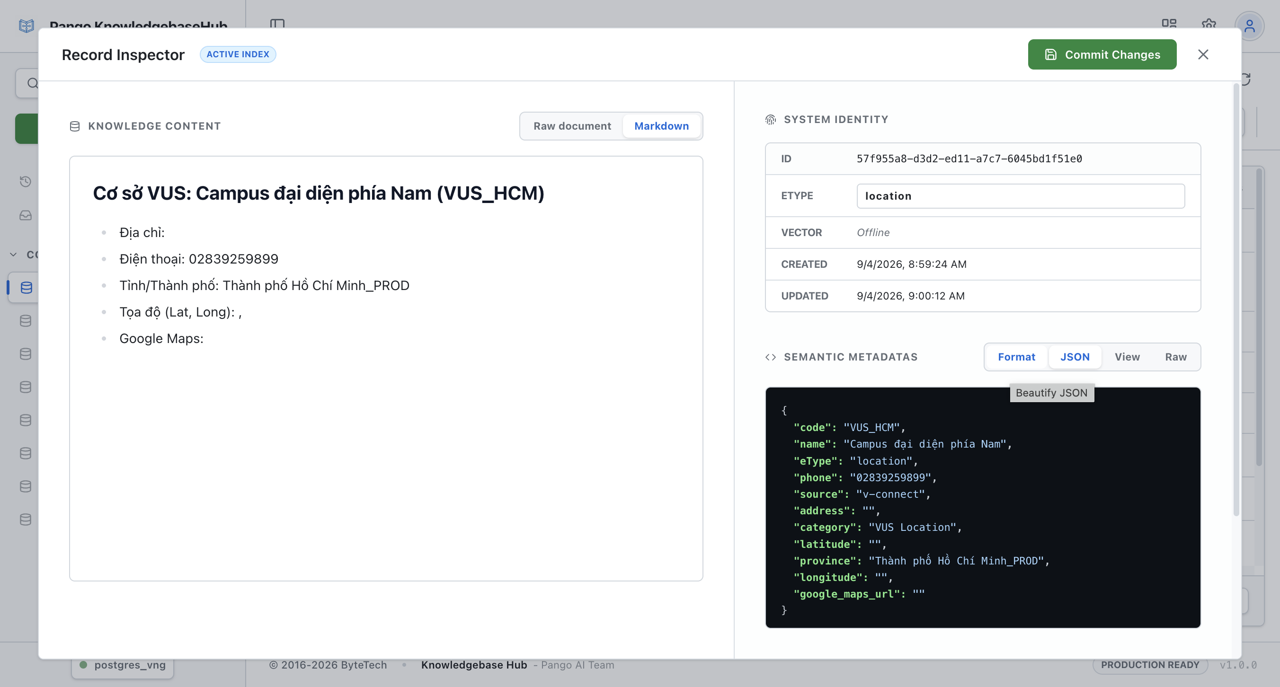Click the "code": "VUS_HCM" JSON line

[849, 427]
